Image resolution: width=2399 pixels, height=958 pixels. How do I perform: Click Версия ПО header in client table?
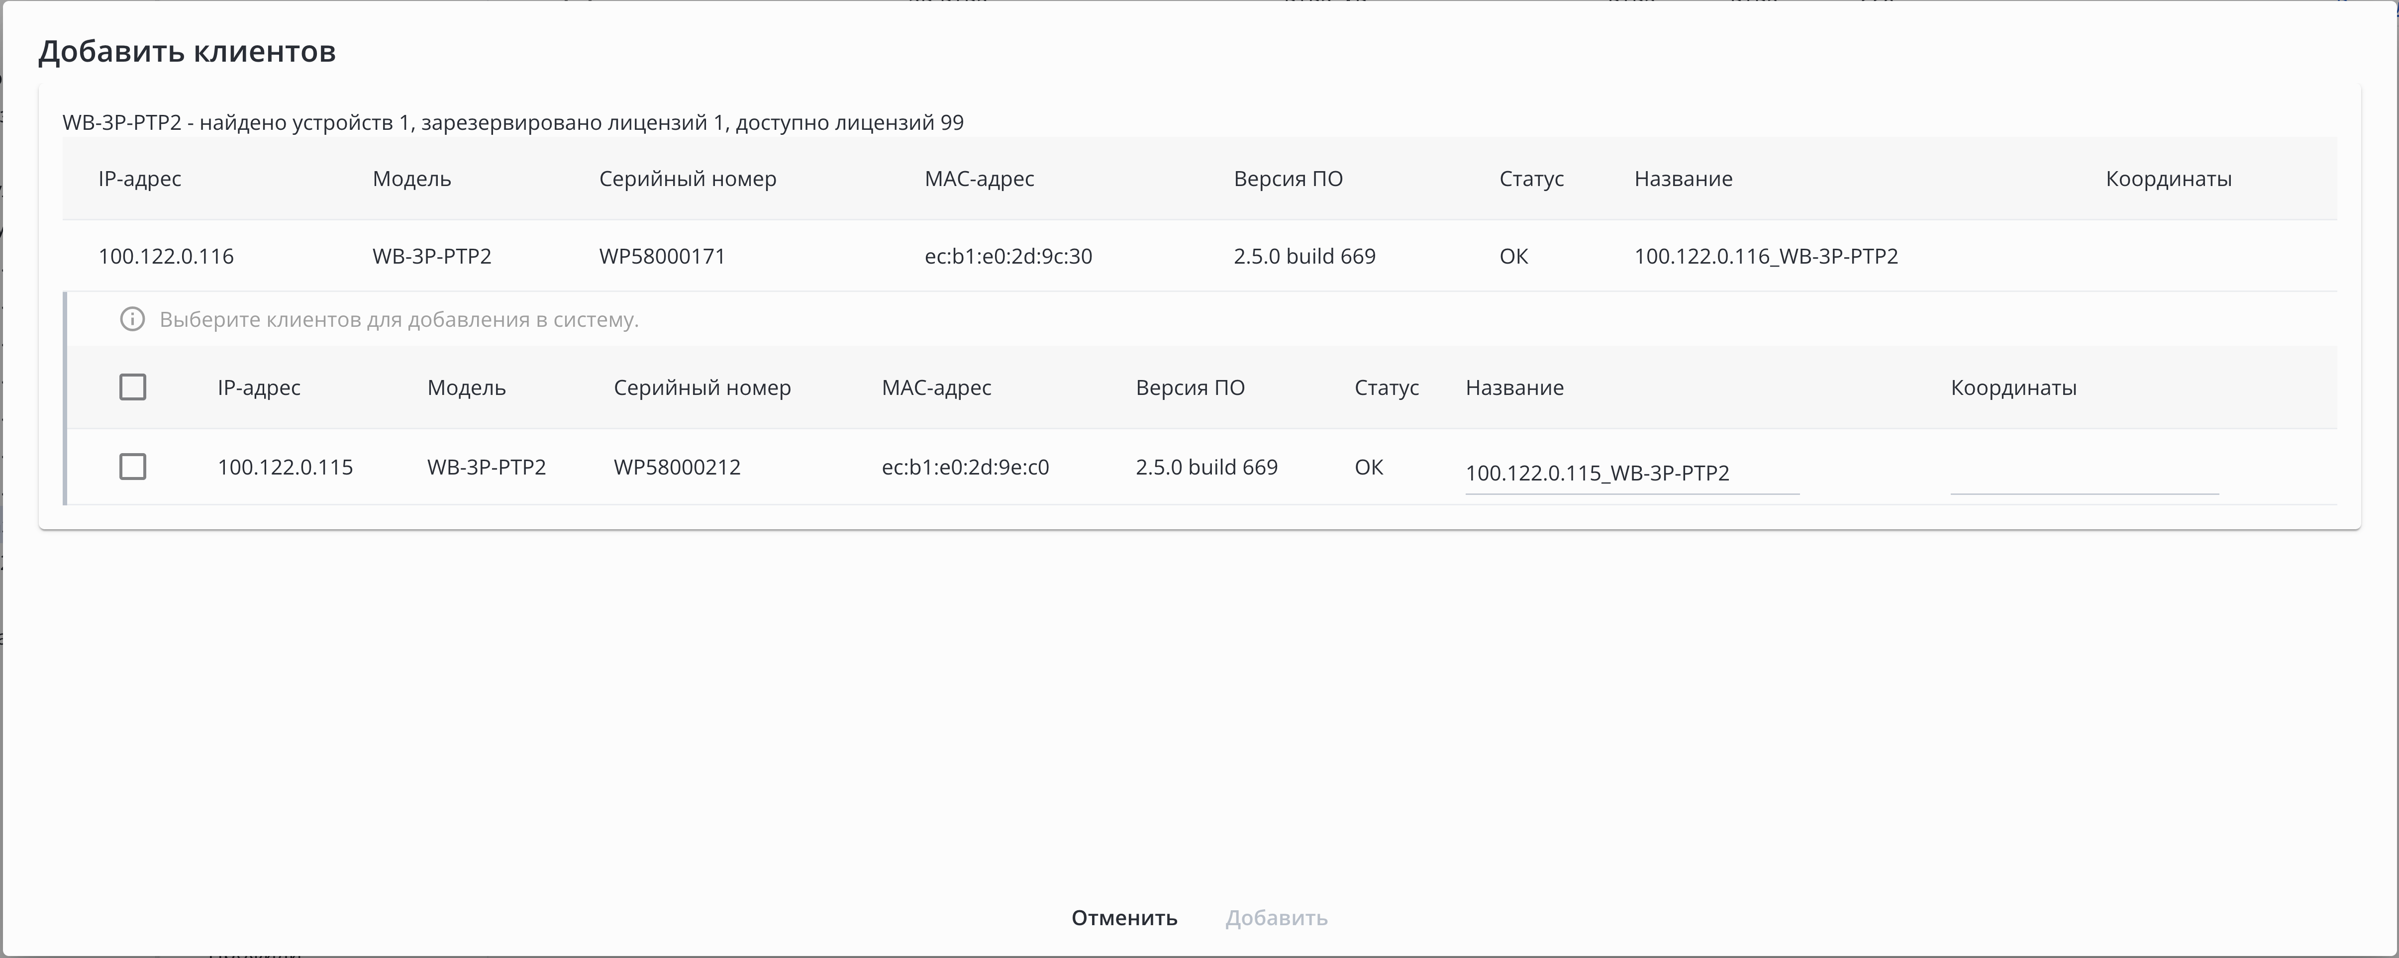1189,387
